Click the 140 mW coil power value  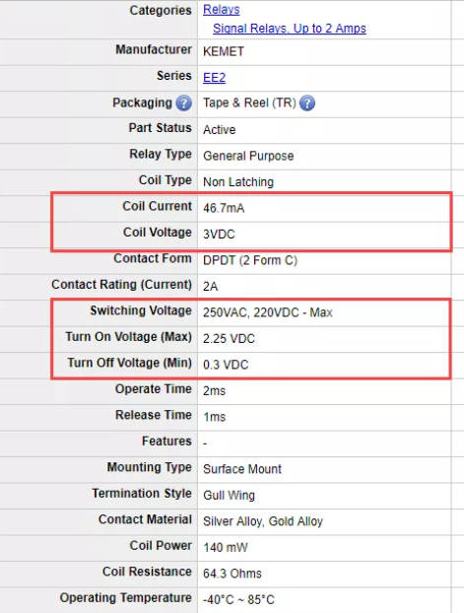pyautogui.click(x=226, y=547)
